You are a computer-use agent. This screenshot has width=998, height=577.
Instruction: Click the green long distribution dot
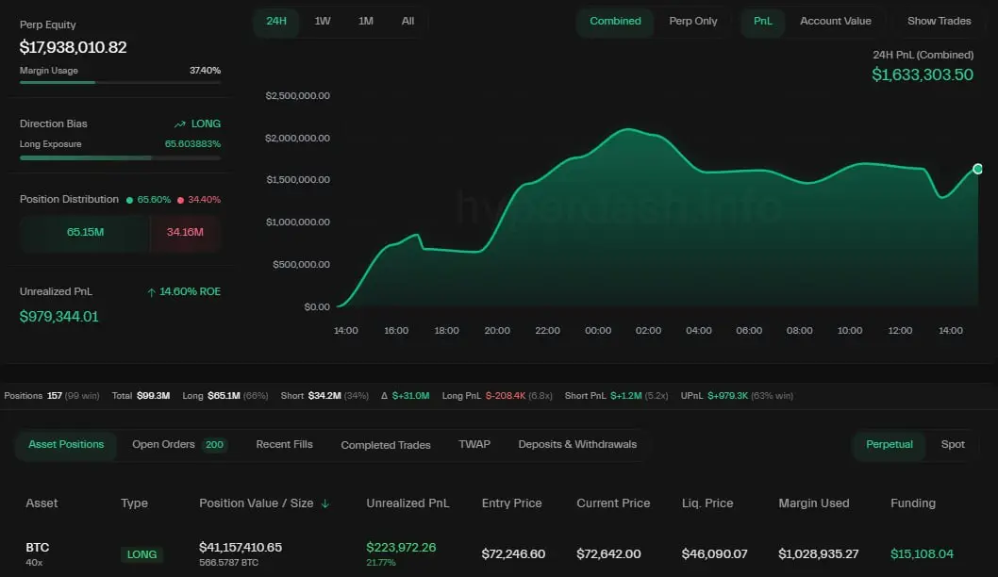coord(129,200)
